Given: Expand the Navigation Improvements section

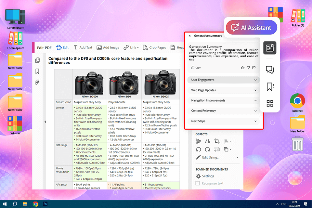Looking at the screenshot, I should tap(224, 100).
